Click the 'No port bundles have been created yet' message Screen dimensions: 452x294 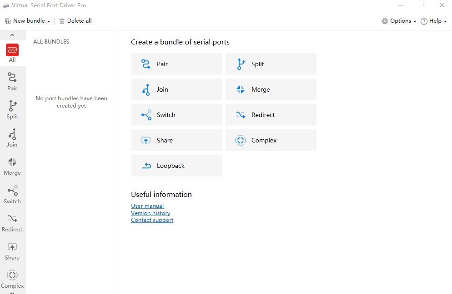tap(71, 102)
